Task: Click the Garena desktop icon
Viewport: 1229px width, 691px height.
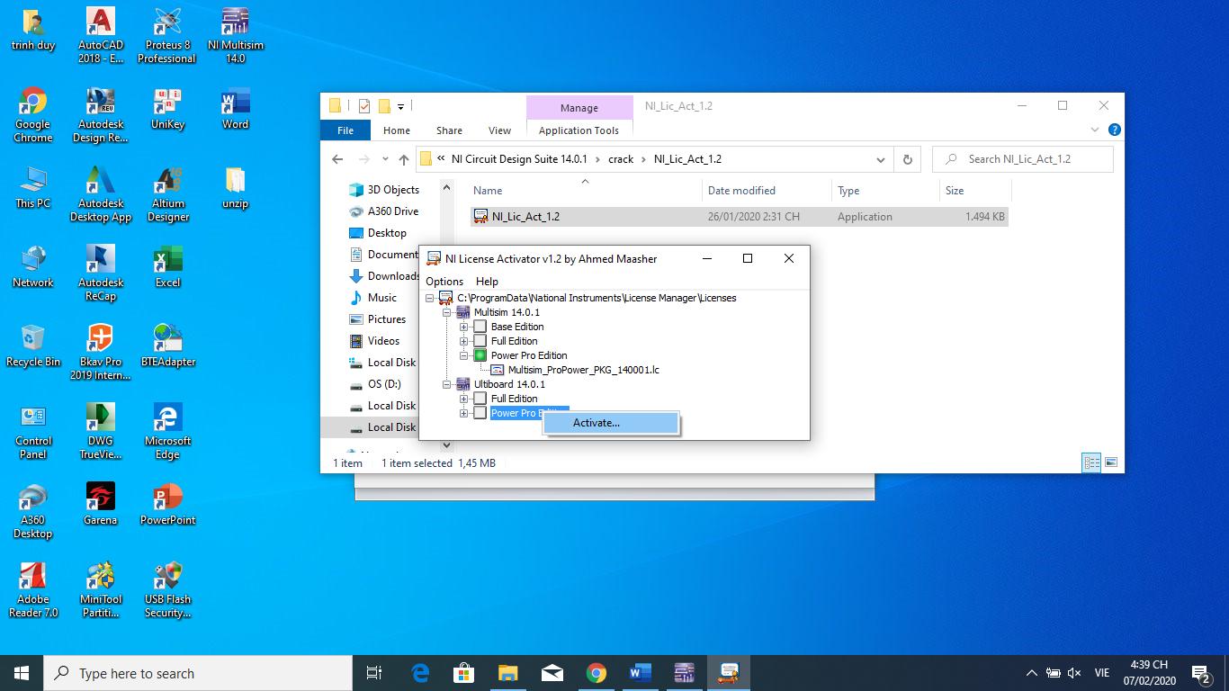Action: pyautogui.click(x=101, y=504)
